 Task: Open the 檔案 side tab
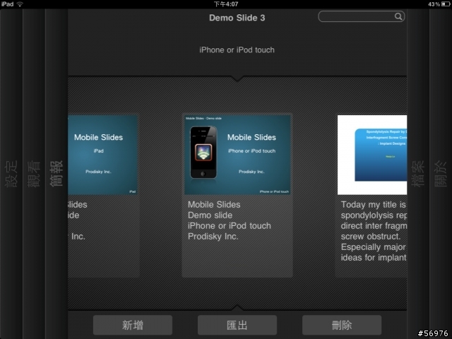coord(417,174)
